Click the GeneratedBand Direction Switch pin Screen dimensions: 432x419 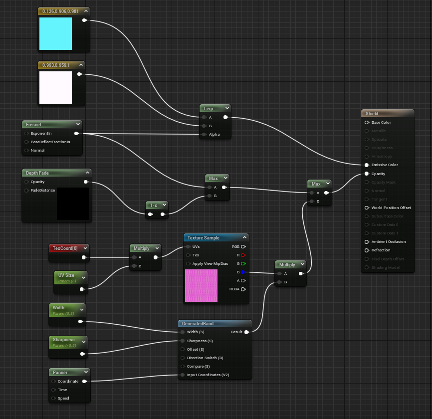click(182, 358)
